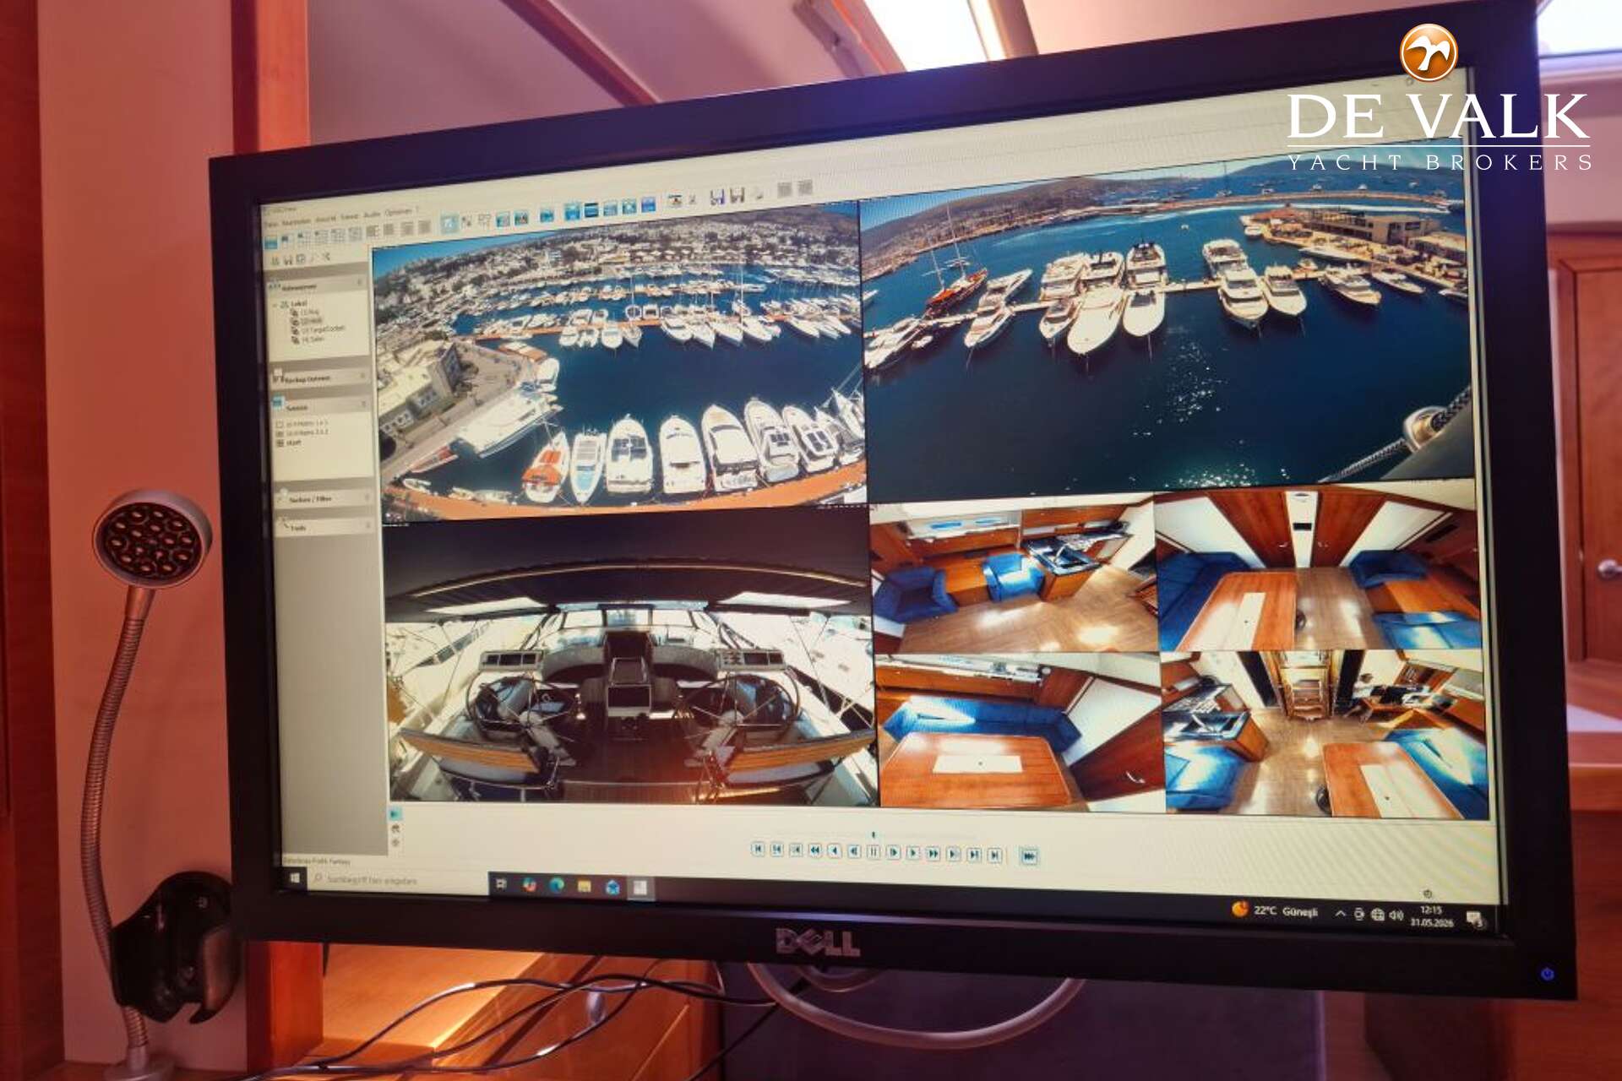The width and height of the screenshot is (1622, 1081).
Task: Open the 22°C Güneşli weather widget
Action: click(1275, 910)
